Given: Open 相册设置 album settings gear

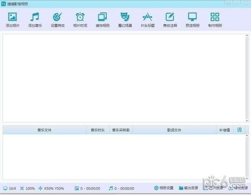Looking at the screenshot, I should click(x=164, y=188).
